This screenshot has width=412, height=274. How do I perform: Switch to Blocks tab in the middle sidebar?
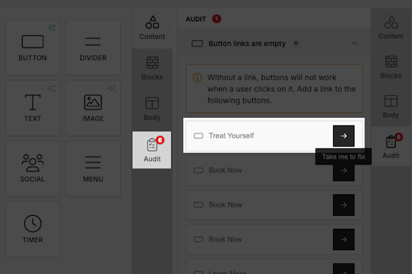click(x=152, y=66)
